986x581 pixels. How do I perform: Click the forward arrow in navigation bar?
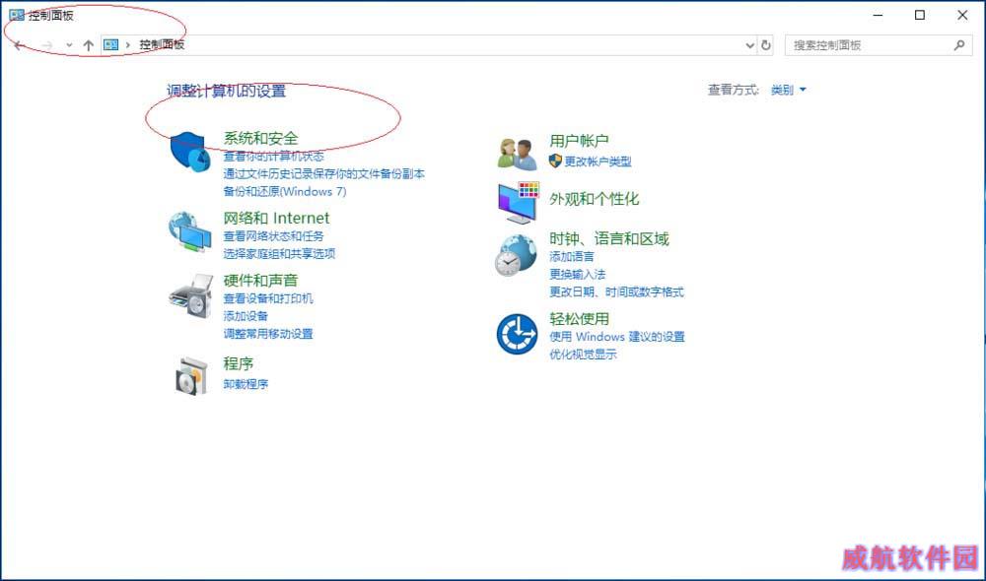coord(47,45)
